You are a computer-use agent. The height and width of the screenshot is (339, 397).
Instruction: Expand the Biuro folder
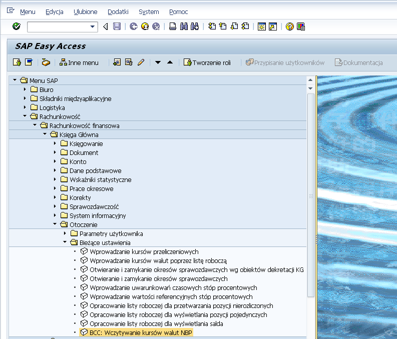(x=25, y=89)
